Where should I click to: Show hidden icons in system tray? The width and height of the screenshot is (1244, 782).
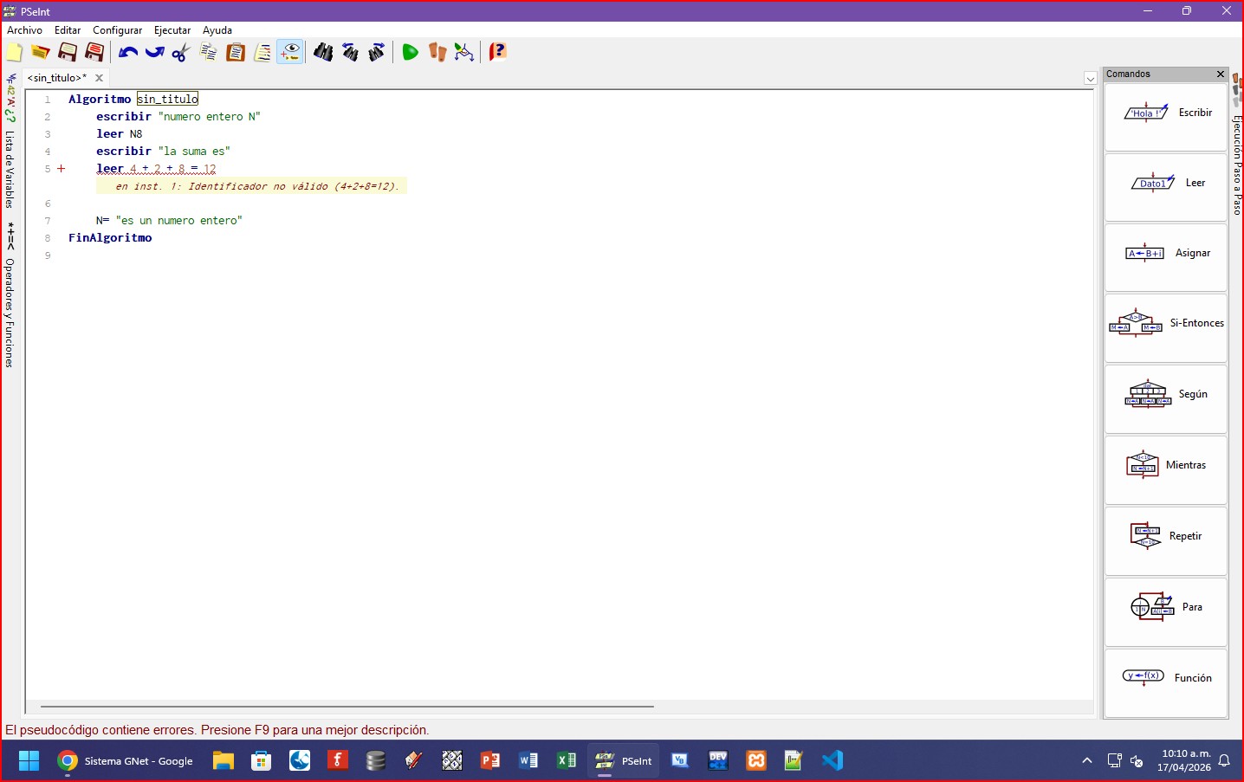click(x=1087, y=761)
